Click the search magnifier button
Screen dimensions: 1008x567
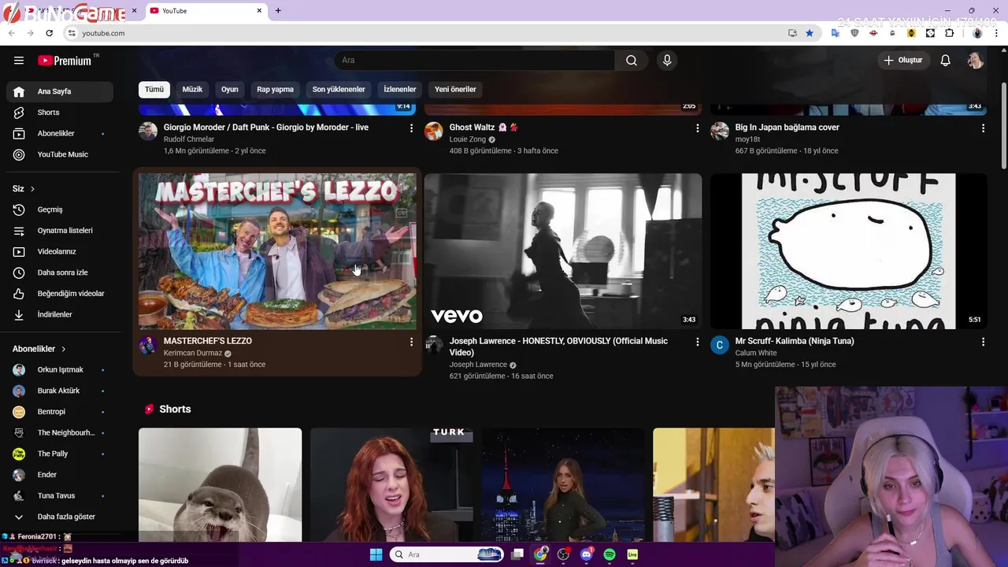coord(632,61)
